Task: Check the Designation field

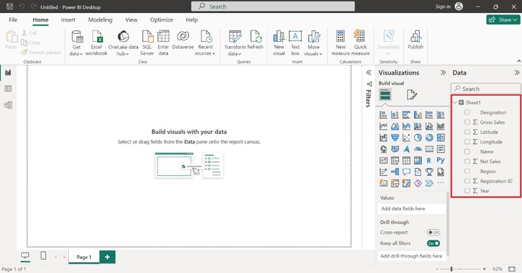Action: point(467,112)
